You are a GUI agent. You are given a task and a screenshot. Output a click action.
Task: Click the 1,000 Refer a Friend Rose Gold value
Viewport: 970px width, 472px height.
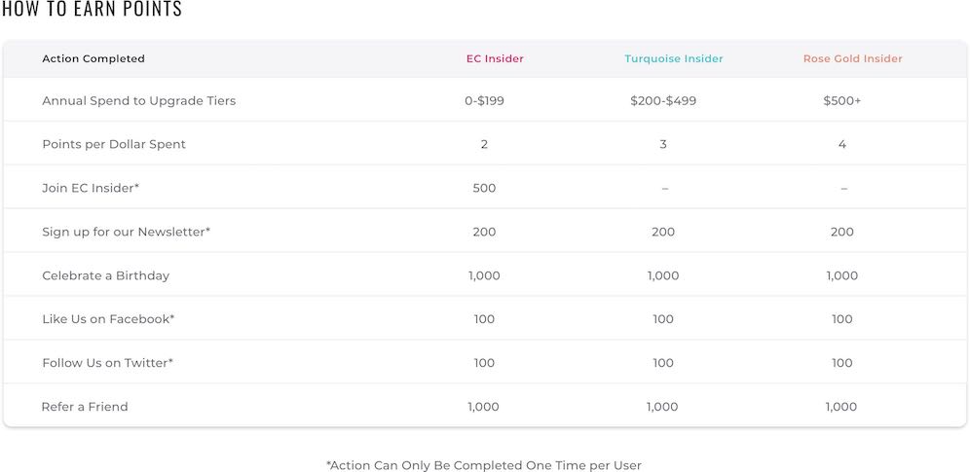841,407
